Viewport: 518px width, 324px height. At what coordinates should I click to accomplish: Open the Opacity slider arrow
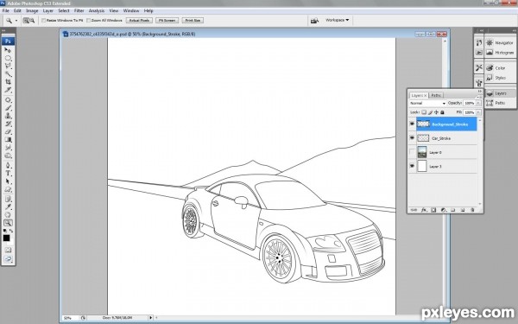[478, 103]
